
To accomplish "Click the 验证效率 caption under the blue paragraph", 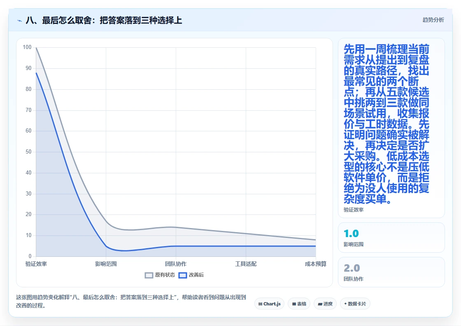I will 354,210.
